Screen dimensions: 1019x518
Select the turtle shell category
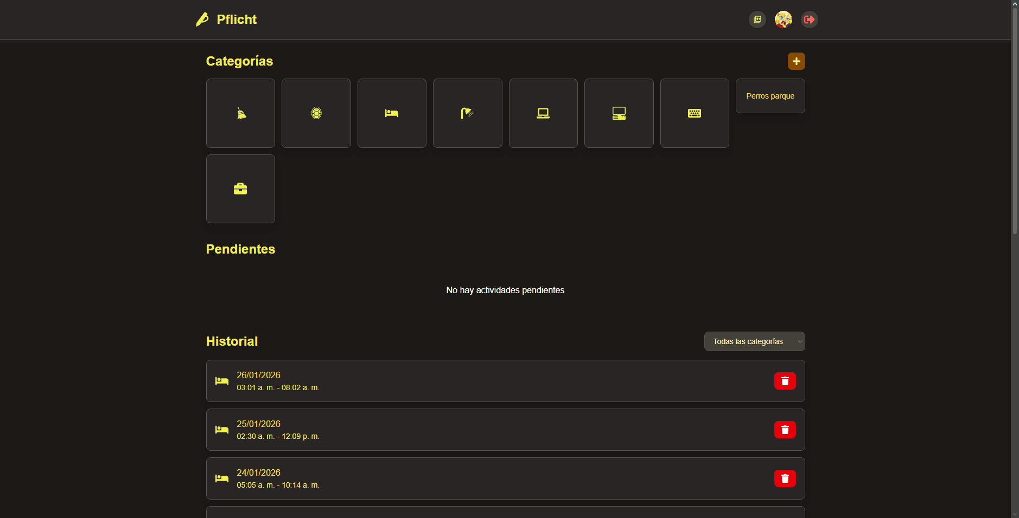pos(316,113)
